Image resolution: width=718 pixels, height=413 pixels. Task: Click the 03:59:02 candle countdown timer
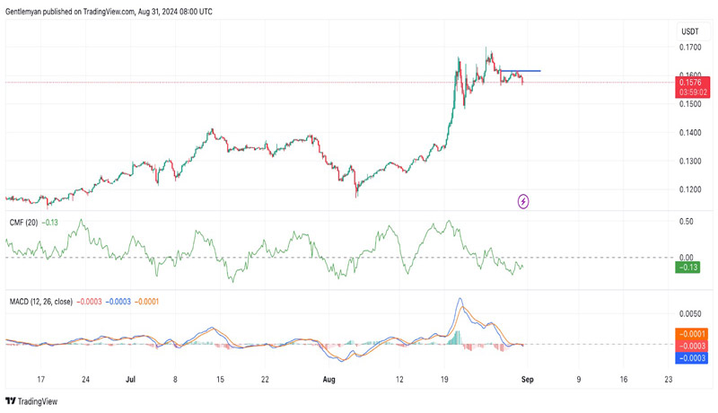tap(692, 92)
